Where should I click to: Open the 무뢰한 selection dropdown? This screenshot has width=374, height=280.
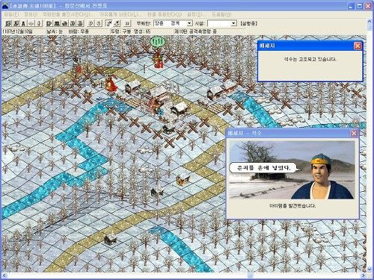click(189, 23)
